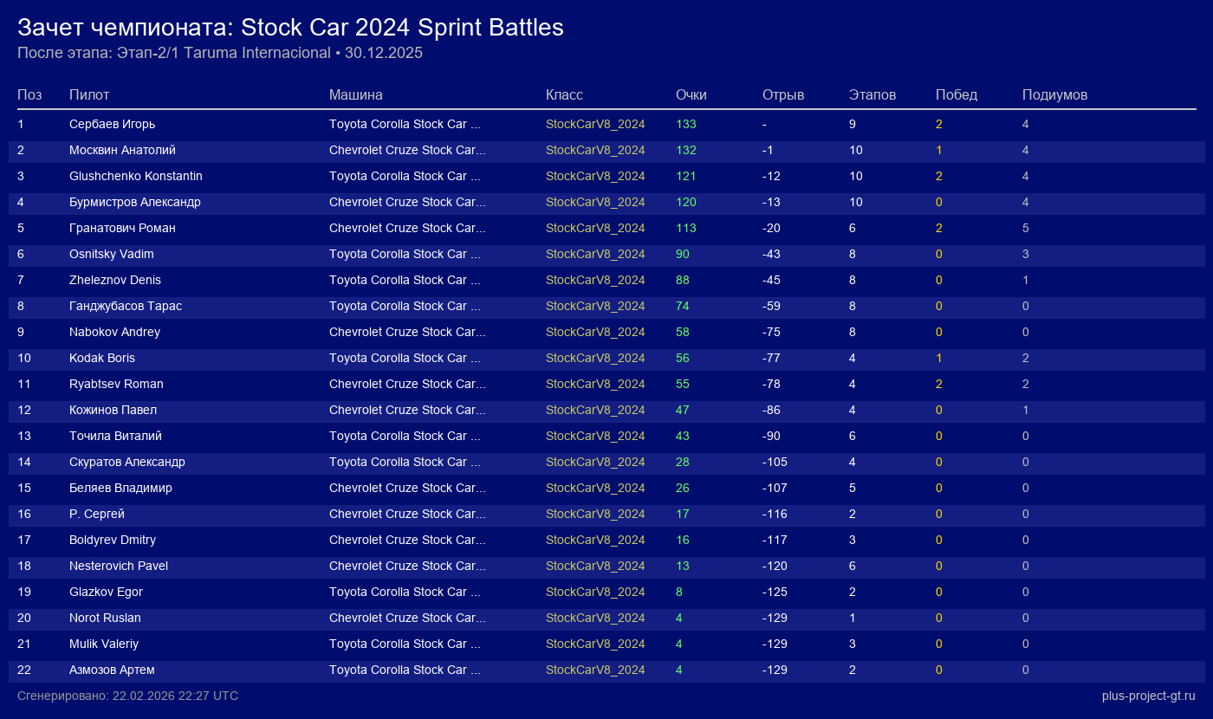The image size is (1213, 719).
Task: Click the car name in Zheleznov Denis row
Action: pos(404,280)
